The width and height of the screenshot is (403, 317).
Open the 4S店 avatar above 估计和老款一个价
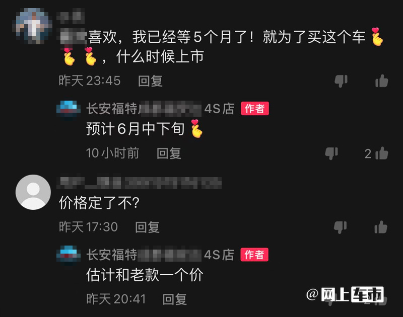pyautogui.click(x=68, y=255)
